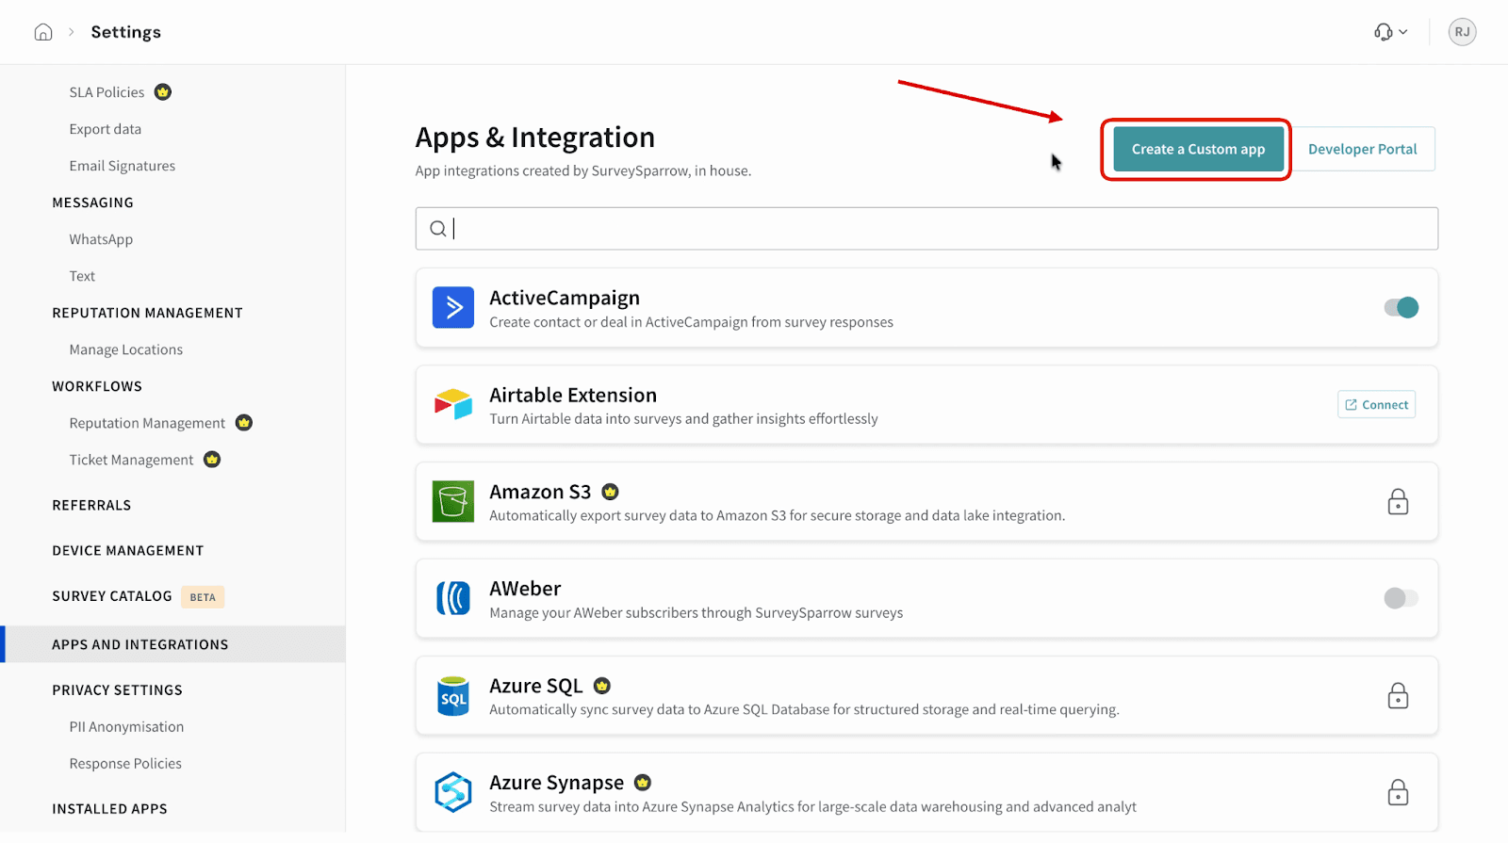Open the Azure SQL app title
This screenshot has width=1508, height=843.
[536, 686]
